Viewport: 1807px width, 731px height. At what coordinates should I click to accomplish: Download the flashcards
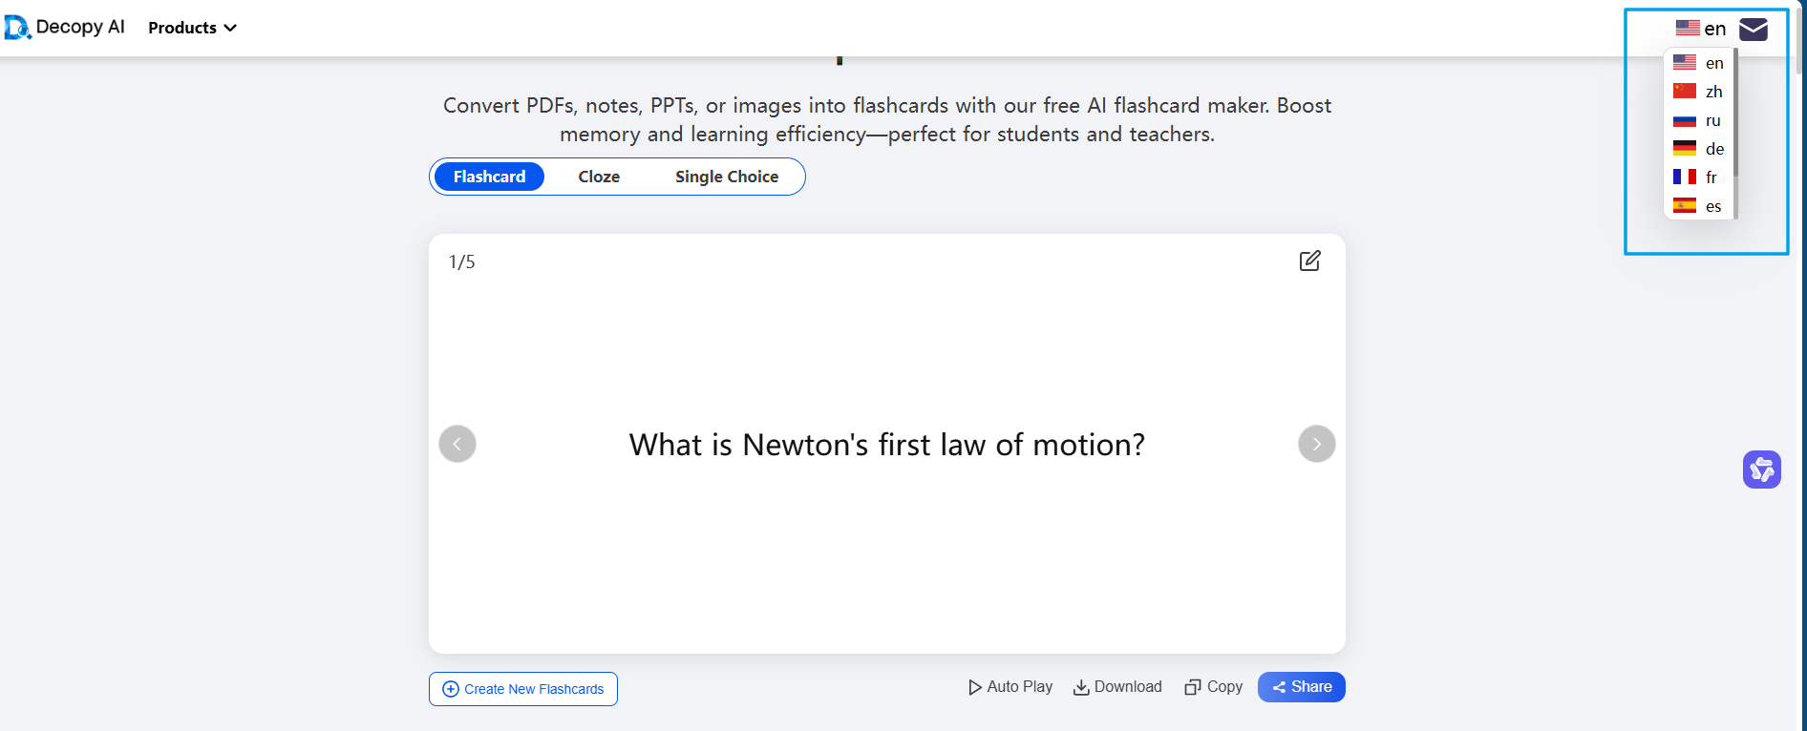point(1117,687)
